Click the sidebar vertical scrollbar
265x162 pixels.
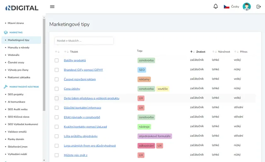[x=44, y=65]
